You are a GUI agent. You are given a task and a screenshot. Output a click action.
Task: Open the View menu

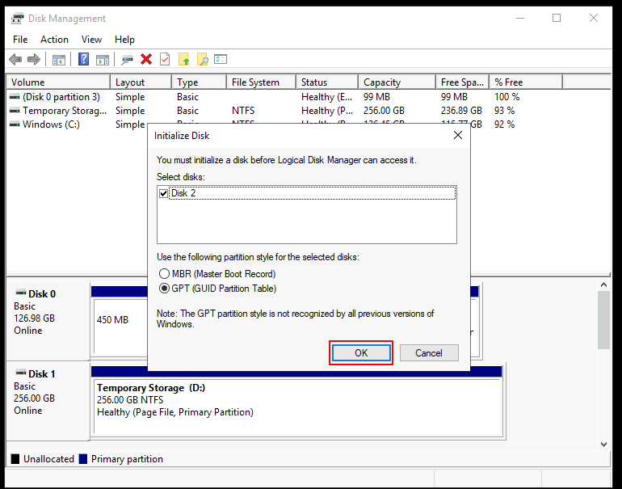coord(91,39)
